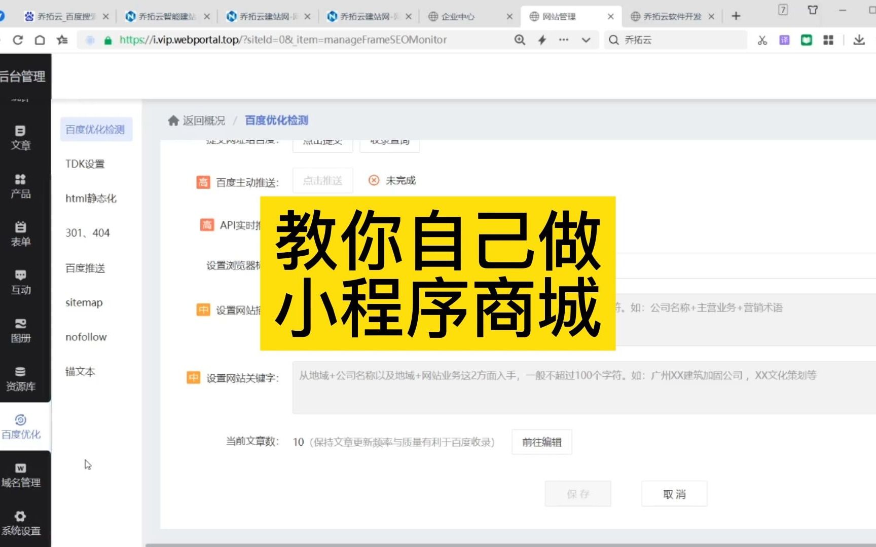Open the translate extension icon
This screenshot has height=547, width=876.
784,40
